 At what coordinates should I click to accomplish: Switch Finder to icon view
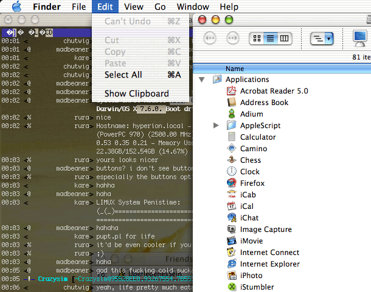[257, 38]
